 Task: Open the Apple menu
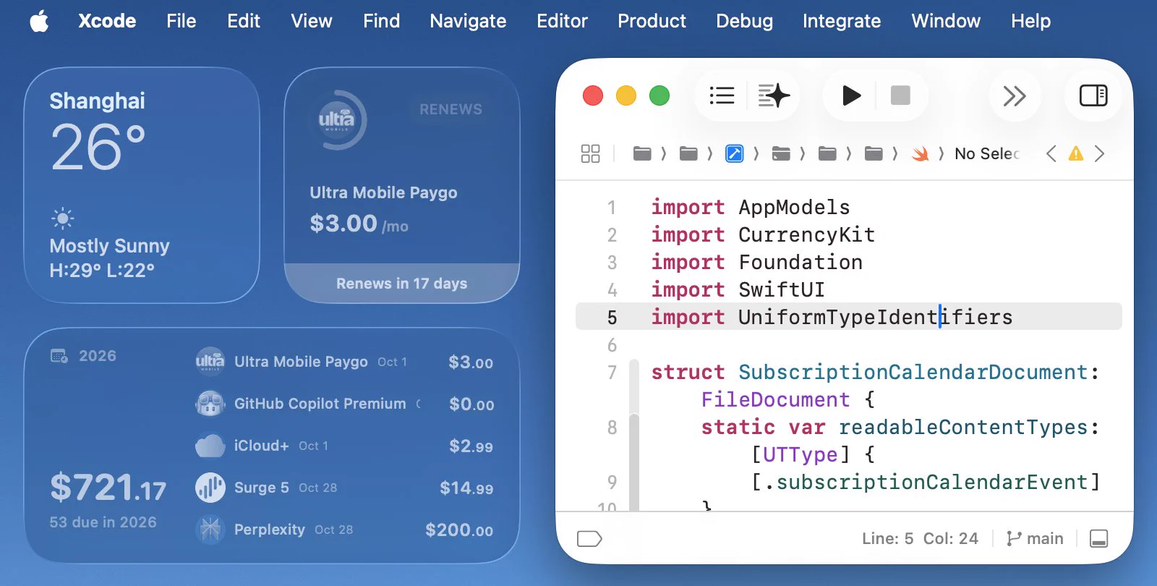coord(40,21)
